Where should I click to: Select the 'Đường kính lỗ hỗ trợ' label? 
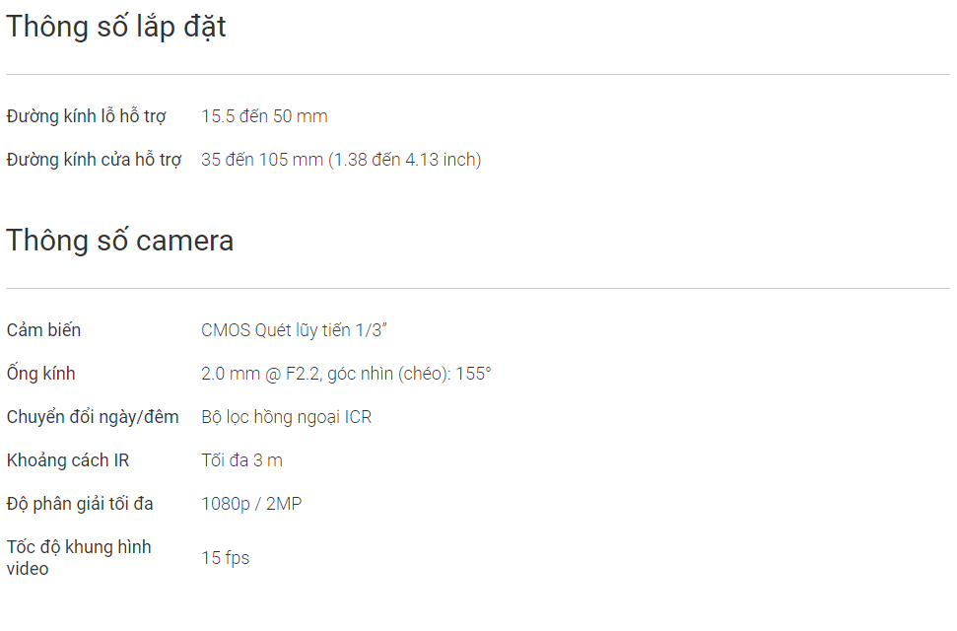pos(86,116)
